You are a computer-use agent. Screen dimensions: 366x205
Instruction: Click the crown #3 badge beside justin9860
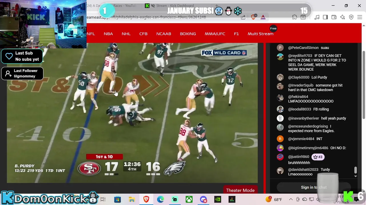(318, 157)
